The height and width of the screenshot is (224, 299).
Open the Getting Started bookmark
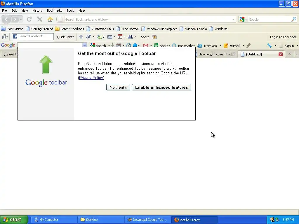(39, 29)
